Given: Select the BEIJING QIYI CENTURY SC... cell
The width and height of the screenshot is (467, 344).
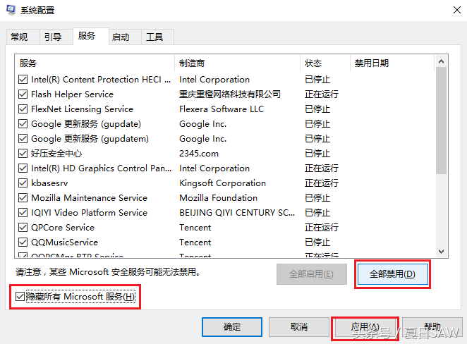Looking at the screenshot, I should pos(237,212).
